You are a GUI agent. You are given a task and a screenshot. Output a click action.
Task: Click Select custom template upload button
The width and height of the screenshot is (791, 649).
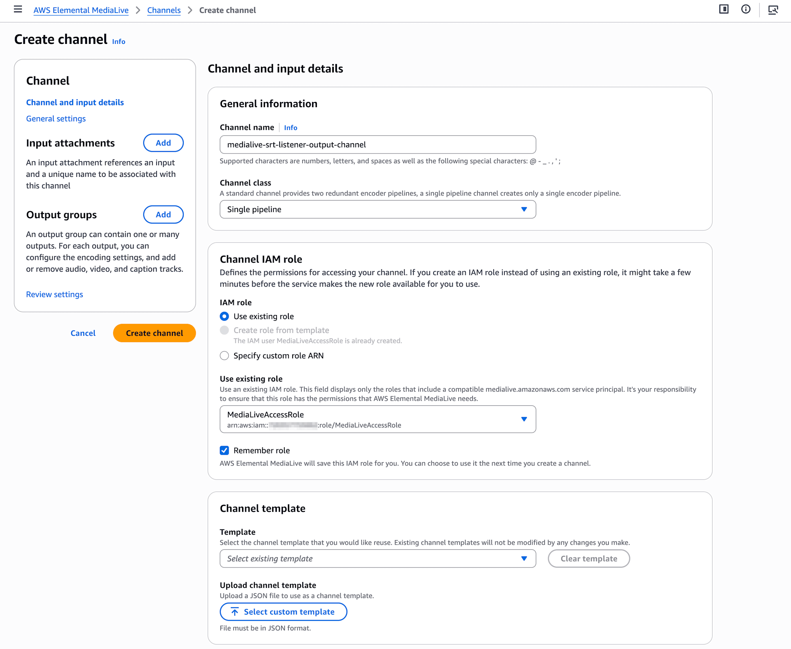pos(283,612)
